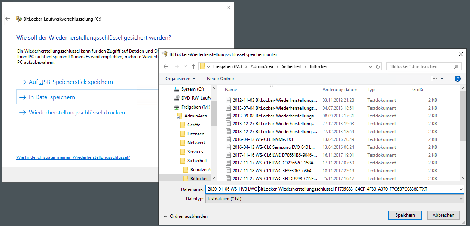Navigate forward in the save dialog
470x226 pixels.
pos(177,66)
